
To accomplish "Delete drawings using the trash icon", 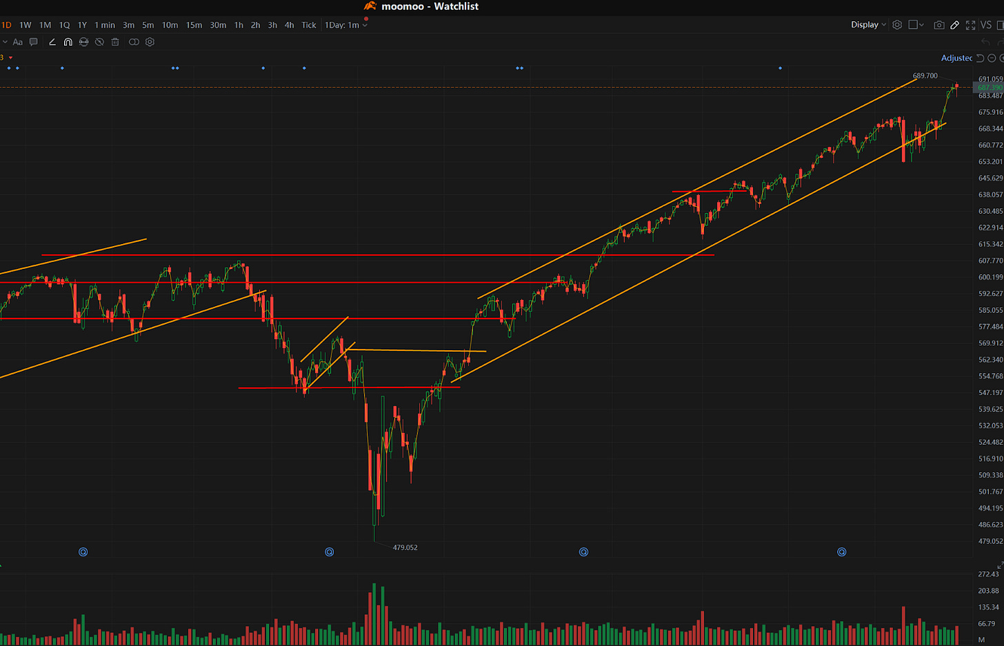I will coord(115,42).
